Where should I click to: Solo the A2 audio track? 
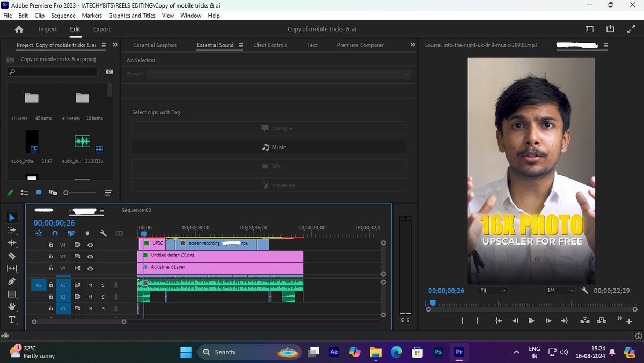click(103, 297)
